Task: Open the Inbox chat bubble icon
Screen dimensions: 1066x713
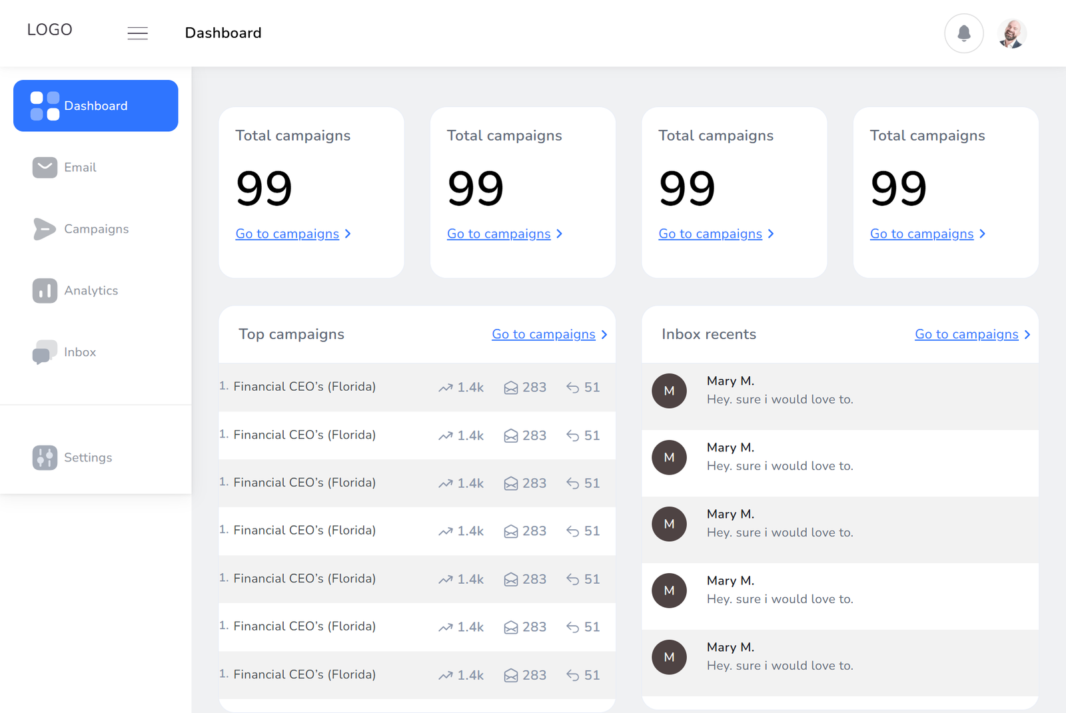Action: (x=44, y=352)
